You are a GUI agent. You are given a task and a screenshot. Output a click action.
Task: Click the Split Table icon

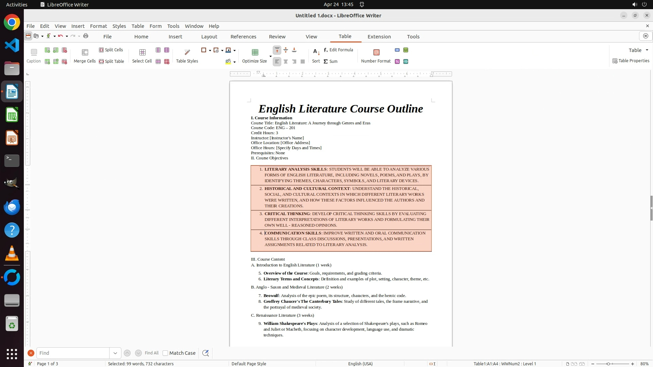click(101, 62)
